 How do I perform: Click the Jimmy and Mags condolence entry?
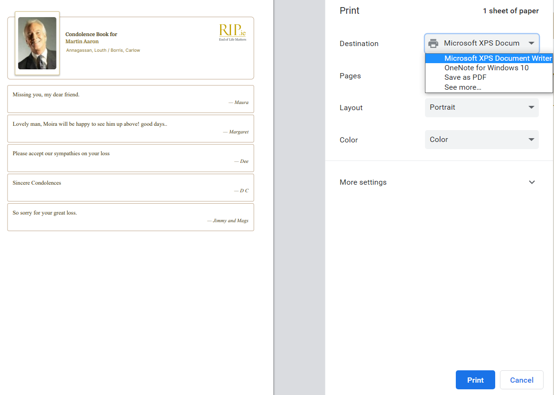point(130,217)
